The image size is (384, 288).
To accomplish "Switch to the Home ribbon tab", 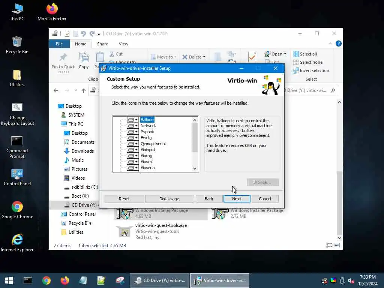I will point(81,44).
